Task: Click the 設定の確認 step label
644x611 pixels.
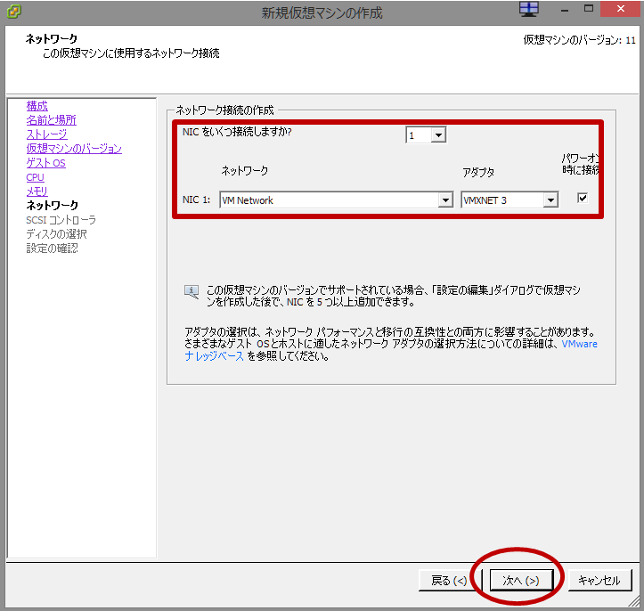Action: coord(52,248)
